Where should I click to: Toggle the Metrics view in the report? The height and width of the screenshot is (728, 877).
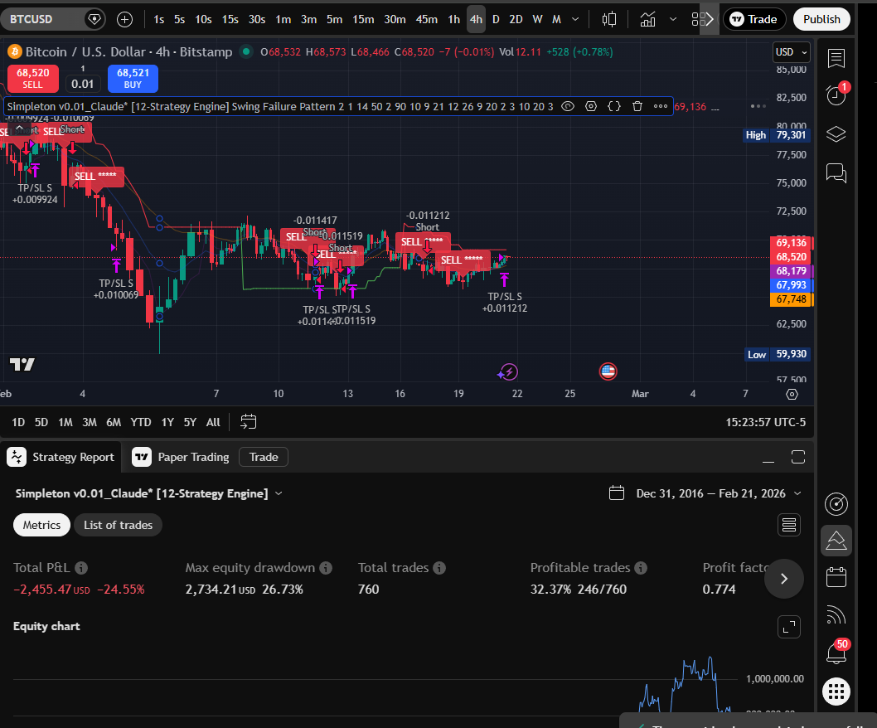point(41,524)
